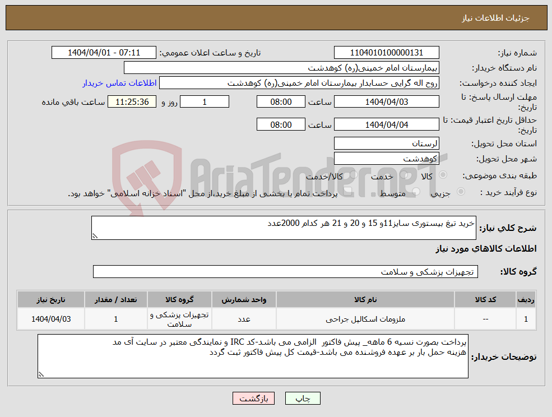This screenshot has width=552, height=417.
Task: Select the جزیی purchase type radio
Action: pos(461,192)
